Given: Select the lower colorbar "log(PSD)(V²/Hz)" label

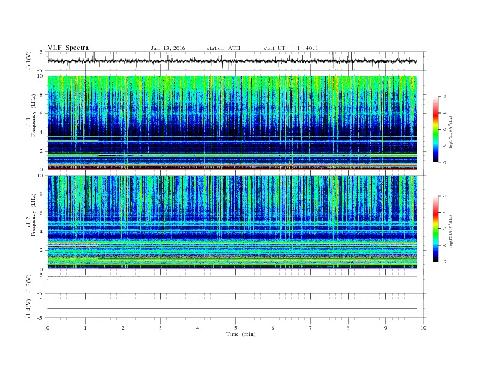Looking at the screenshot, I should (x=450, y=232).
